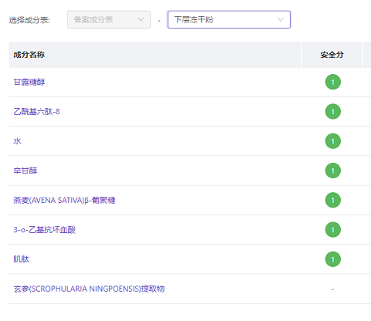This screenshot has width=371, height=321.
Task: Open the 燕麦(AVENA SATIVA)β-葡聚糖 link
Action: pyautogui.click(x=64, y=200)
